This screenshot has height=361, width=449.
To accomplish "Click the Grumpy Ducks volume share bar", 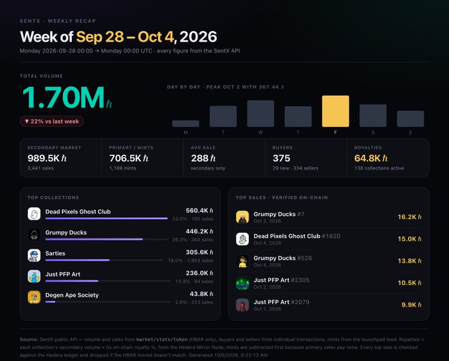I will [x=106, y=240].
